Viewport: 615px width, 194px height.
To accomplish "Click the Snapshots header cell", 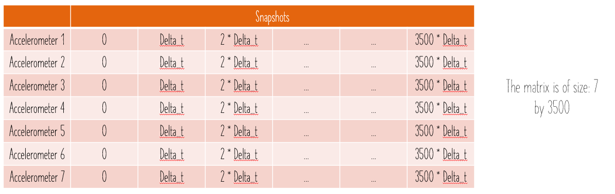I will 272,16.
